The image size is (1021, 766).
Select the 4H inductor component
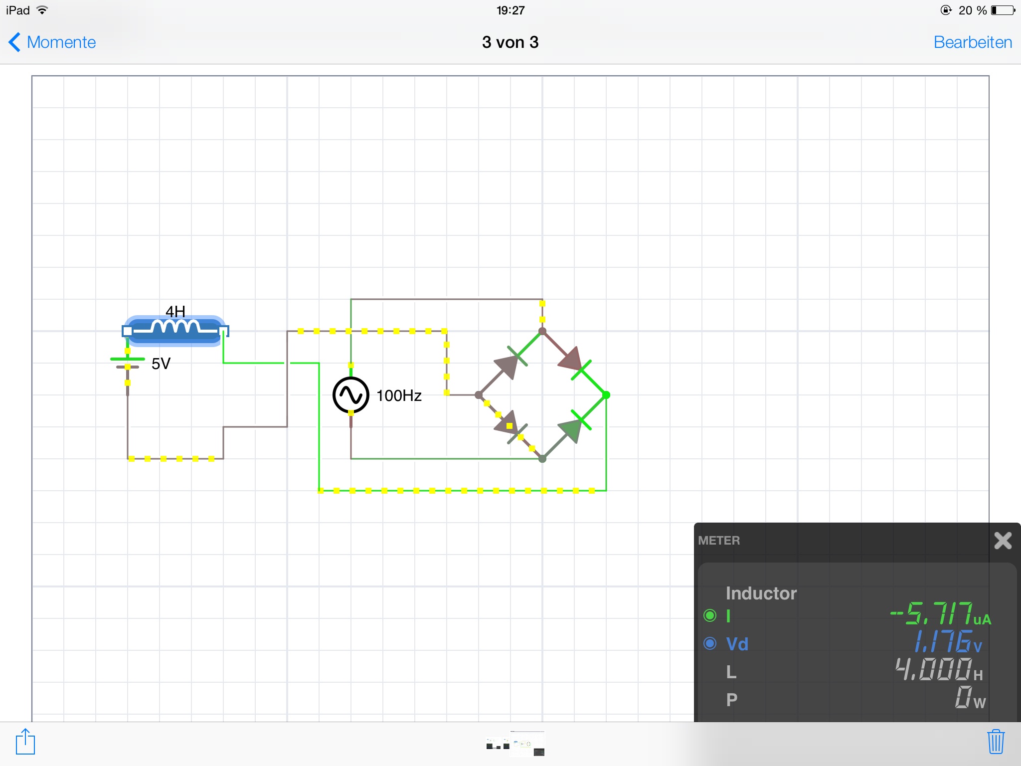(x=174, y=330)
